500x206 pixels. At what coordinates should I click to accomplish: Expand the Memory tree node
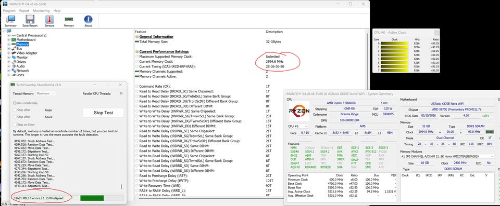[9, 44]
